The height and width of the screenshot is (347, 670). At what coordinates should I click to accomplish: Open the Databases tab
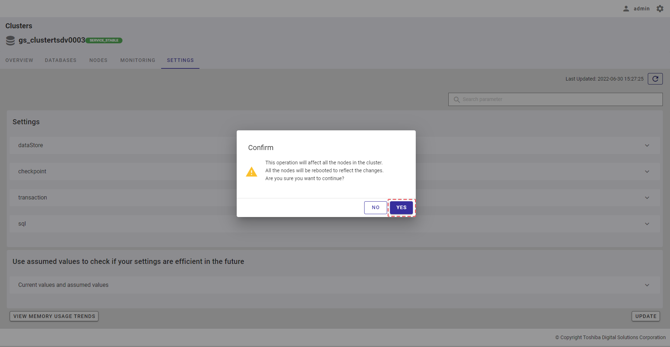[61, 60]
